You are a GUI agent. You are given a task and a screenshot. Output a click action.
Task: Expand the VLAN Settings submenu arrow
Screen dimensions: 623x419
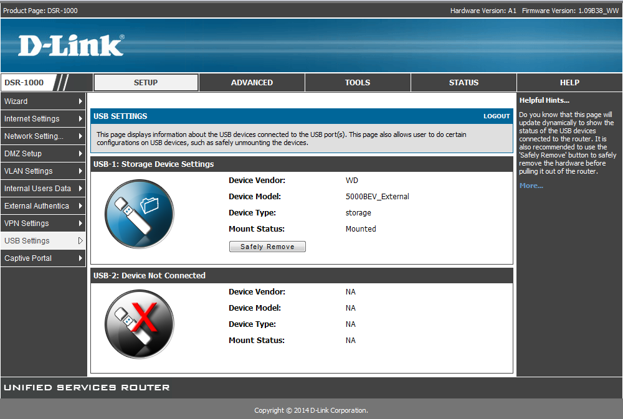[80, 171]
